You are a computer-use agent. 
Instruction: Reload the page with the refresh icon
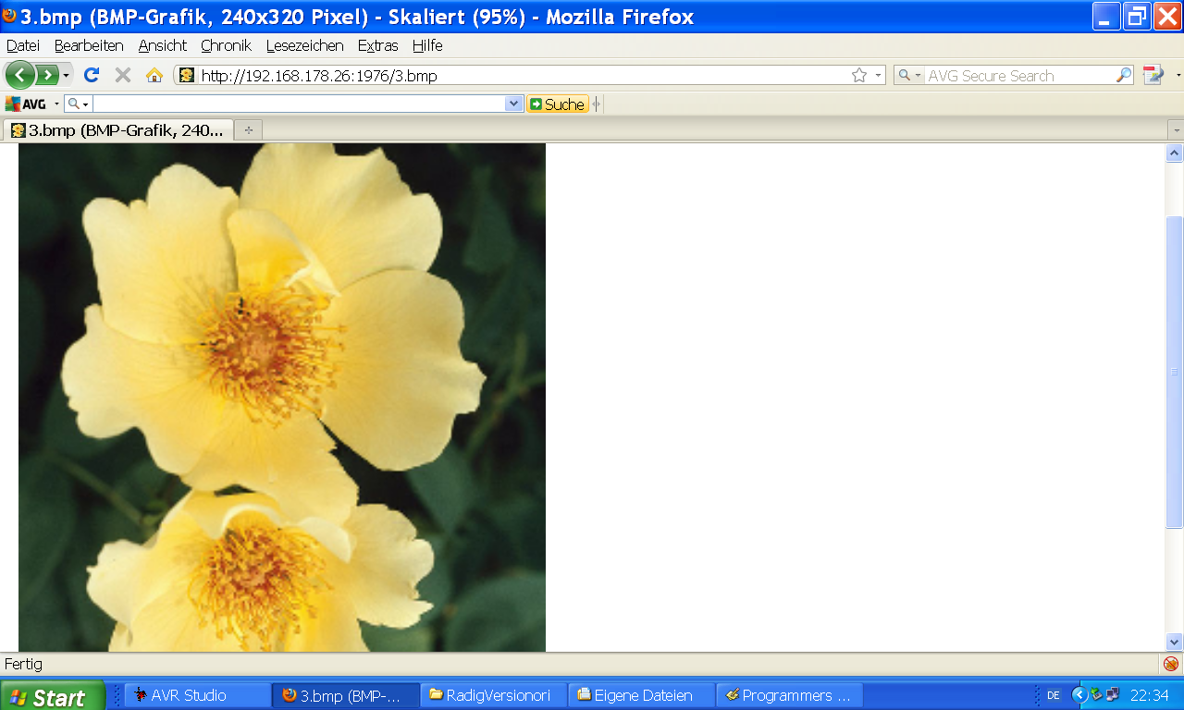91,75
